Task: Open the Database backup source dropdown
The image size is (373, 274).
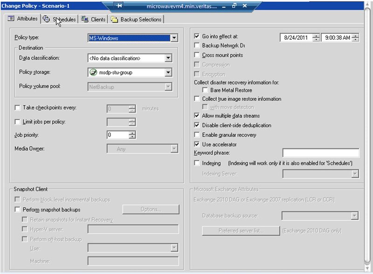Action: coord(354,216)
